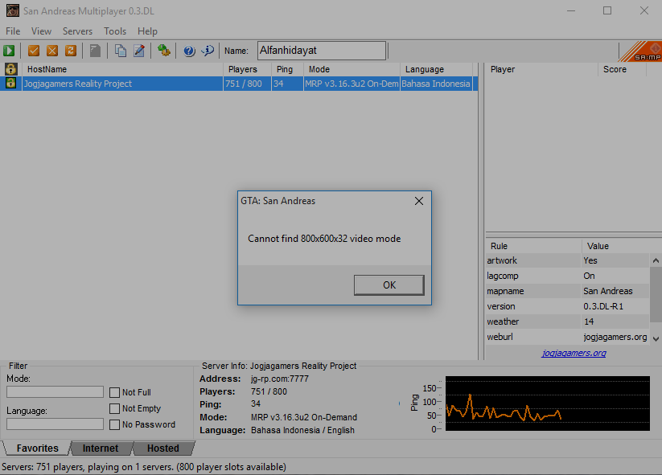Viewport: 662px width, 475px height.
Task: Select the weather rule row
Action: coord(567,321)
